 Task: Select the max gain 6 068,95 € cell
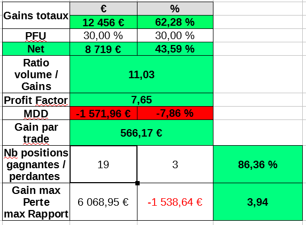[x=103, y=202]
